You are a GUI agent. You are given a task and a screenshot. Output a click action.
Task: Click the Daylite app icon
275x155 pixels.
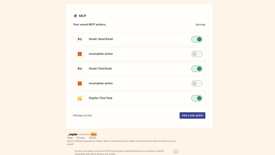(80, 98)
